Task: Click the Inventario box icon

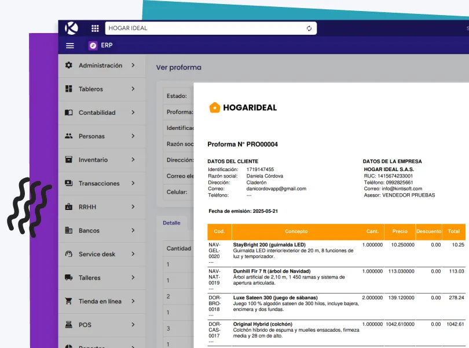Action: [69, 160]
